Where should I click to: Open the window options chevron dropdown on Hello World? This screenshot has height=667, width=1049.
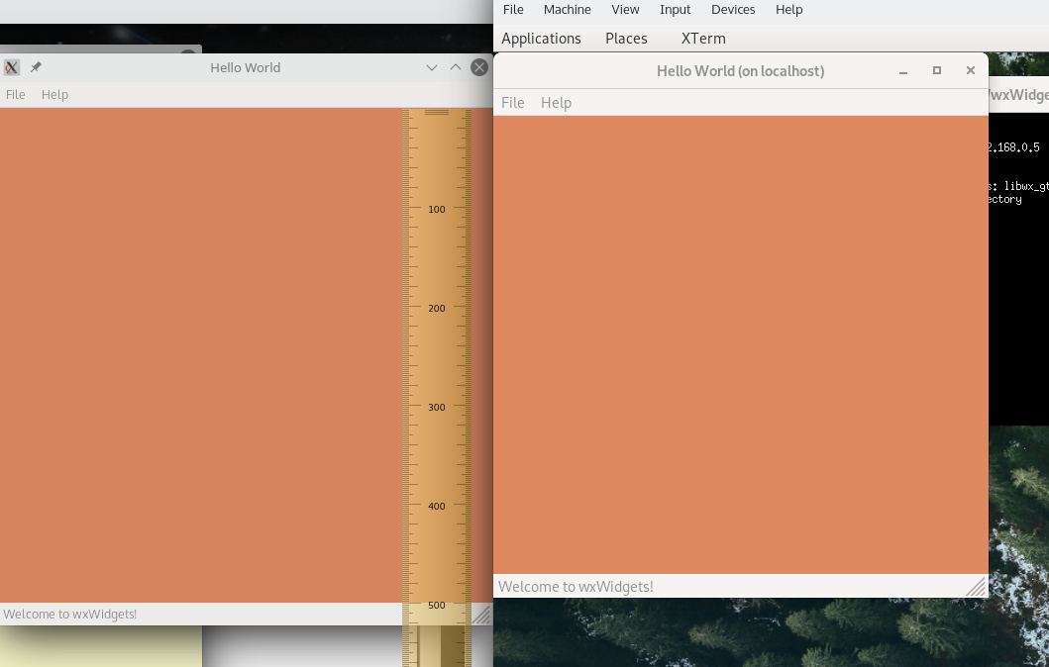coord(431,67)
